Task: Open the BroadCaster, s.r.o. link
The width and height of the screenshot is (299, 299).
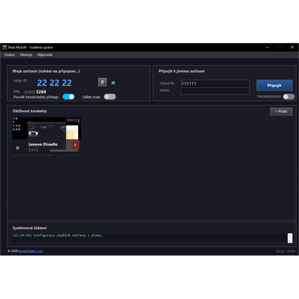Action: click(31, 251)
